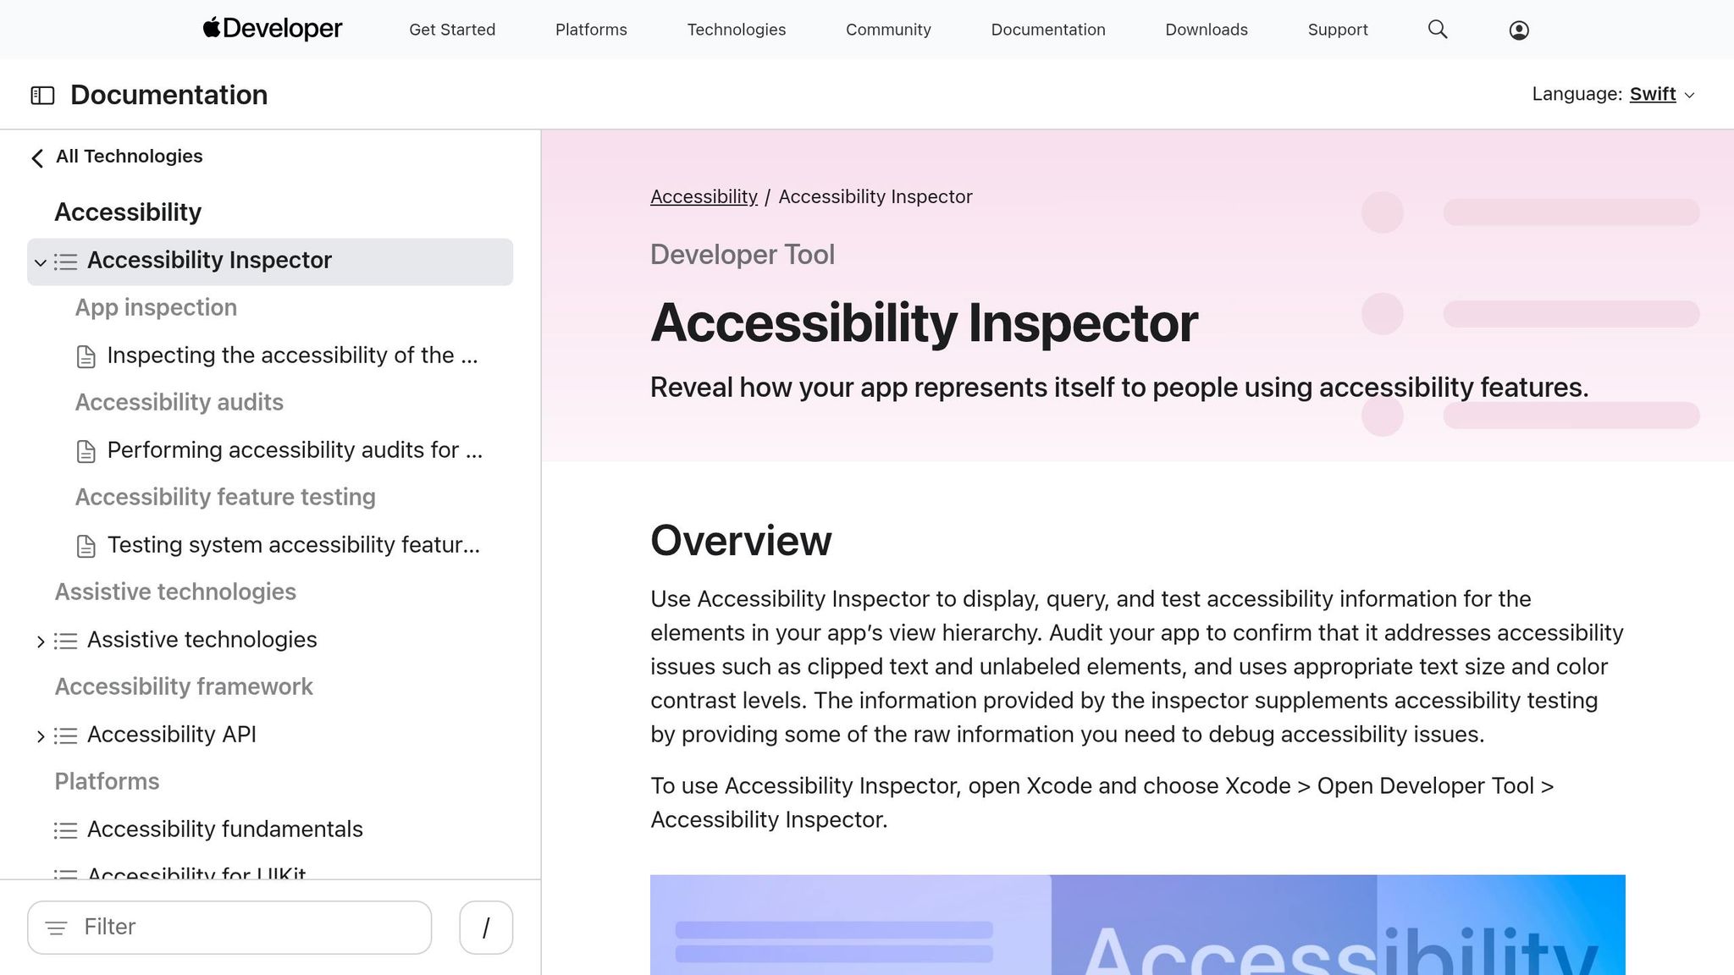
Task: Expand the Assistive technologies tree entry
Action: click(x=40, y=641)
